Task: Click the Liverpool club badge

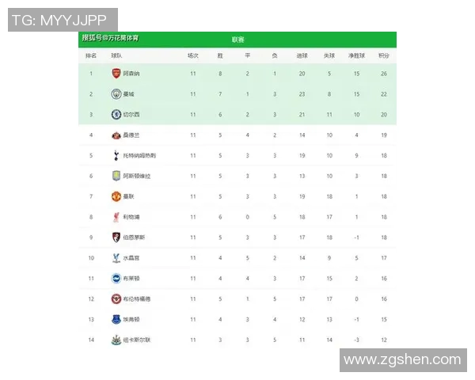Action: (116, 217)
